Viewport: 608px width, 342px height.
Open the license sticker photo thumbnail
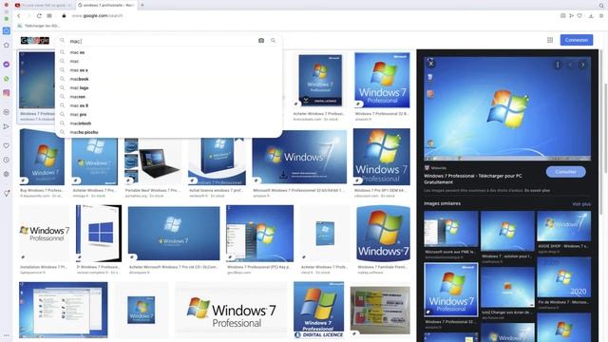pyautogui.click(x=380, y=311)
